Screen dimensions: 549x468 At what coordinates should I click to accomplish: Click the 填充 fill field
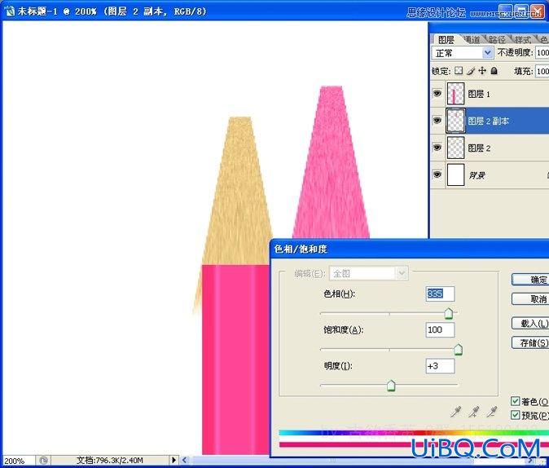(542, 71)
